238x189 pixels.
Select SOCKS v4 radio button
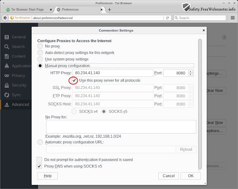74,112
